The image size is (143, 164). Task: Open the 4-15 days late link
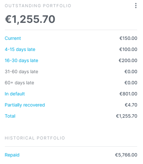[20, 50]
